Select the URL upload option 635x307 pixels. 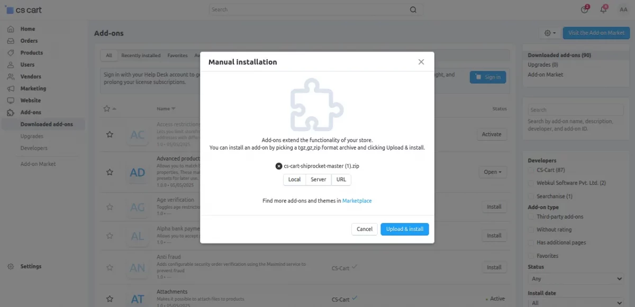341,180
